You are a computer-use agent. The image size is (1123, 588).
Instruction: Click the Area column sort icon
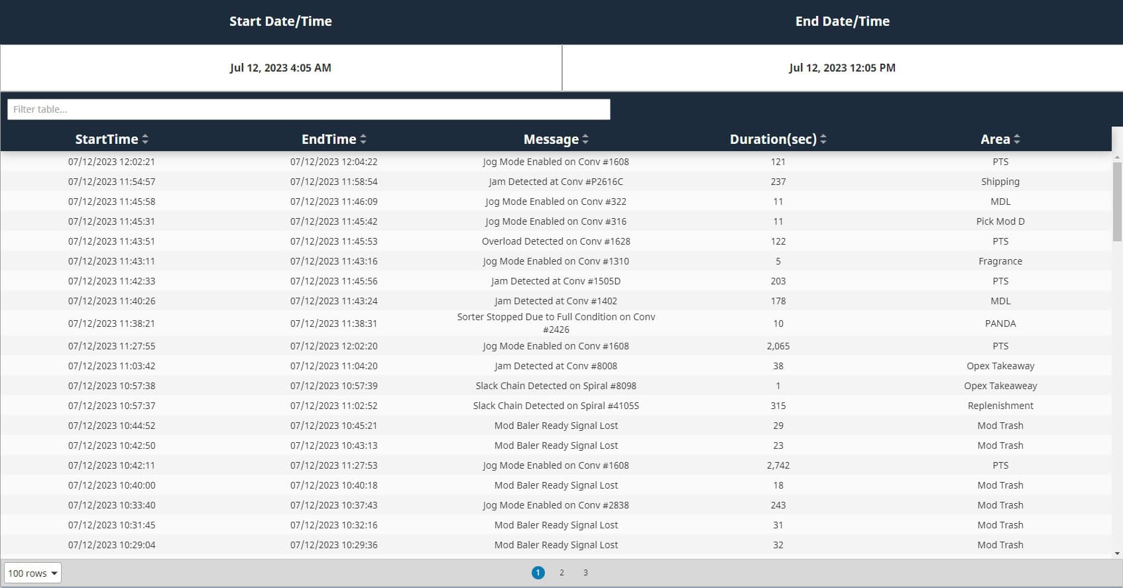pyautogui.click(x=1017, y=139)
